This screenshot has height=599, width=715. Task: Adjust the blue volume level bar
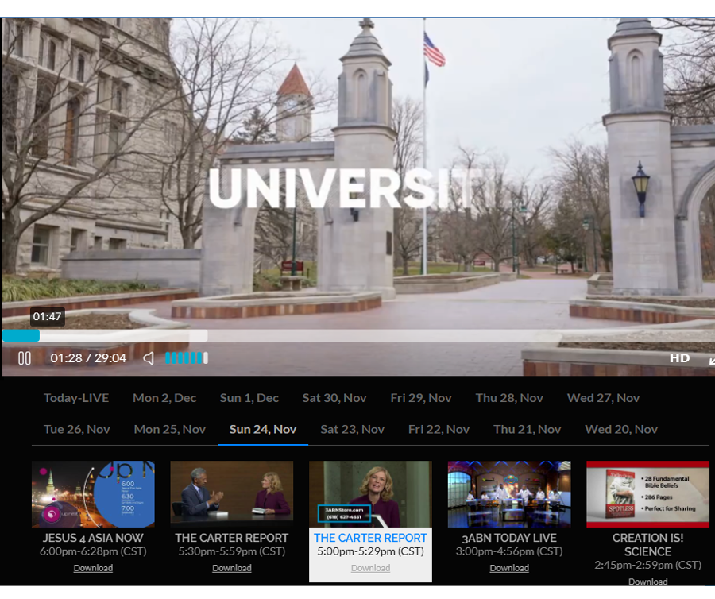pos(186,358)
